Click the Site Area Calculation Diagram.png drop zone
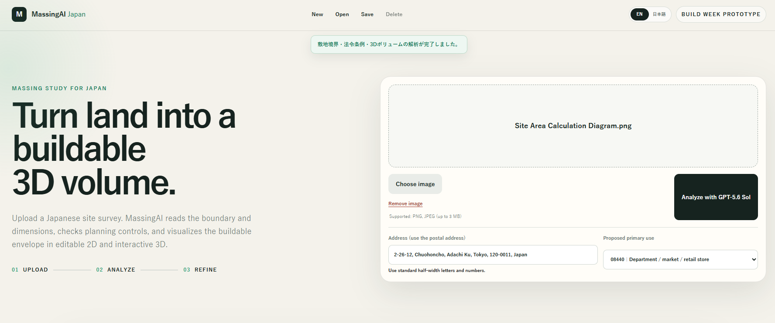This screenshot has height=323, width=775. (573, 126)
